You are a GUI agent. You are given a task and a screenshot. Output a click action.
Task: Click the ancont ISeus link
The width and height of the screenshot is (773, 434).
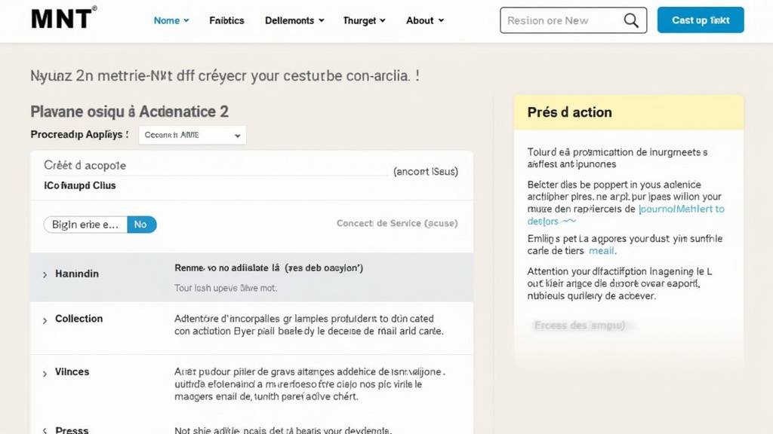click(425, 171)
